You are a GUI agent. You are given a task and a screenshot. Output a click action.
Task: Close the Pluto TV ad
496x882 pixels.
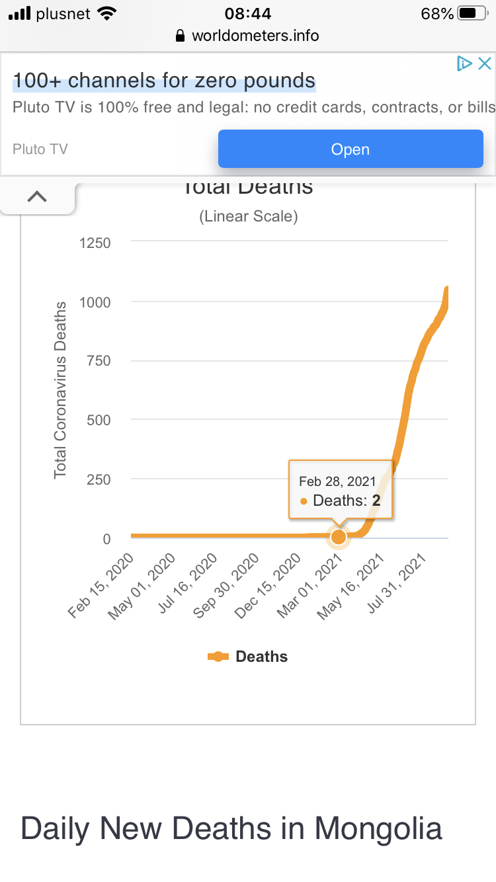(485, 63)
